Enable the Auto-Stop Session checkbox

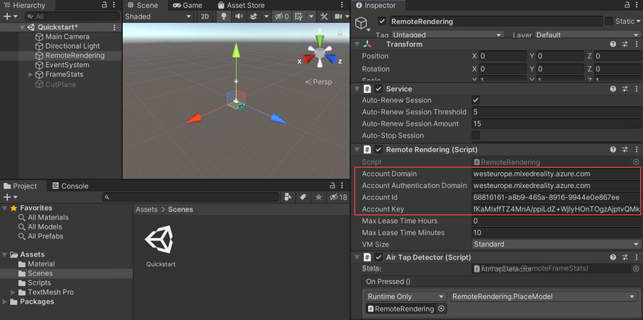[476, 136]
